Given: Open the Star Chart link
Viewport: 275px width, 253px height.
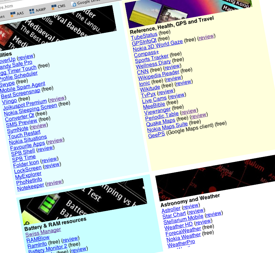Looking at the screenshot, I should click(174, 215).
